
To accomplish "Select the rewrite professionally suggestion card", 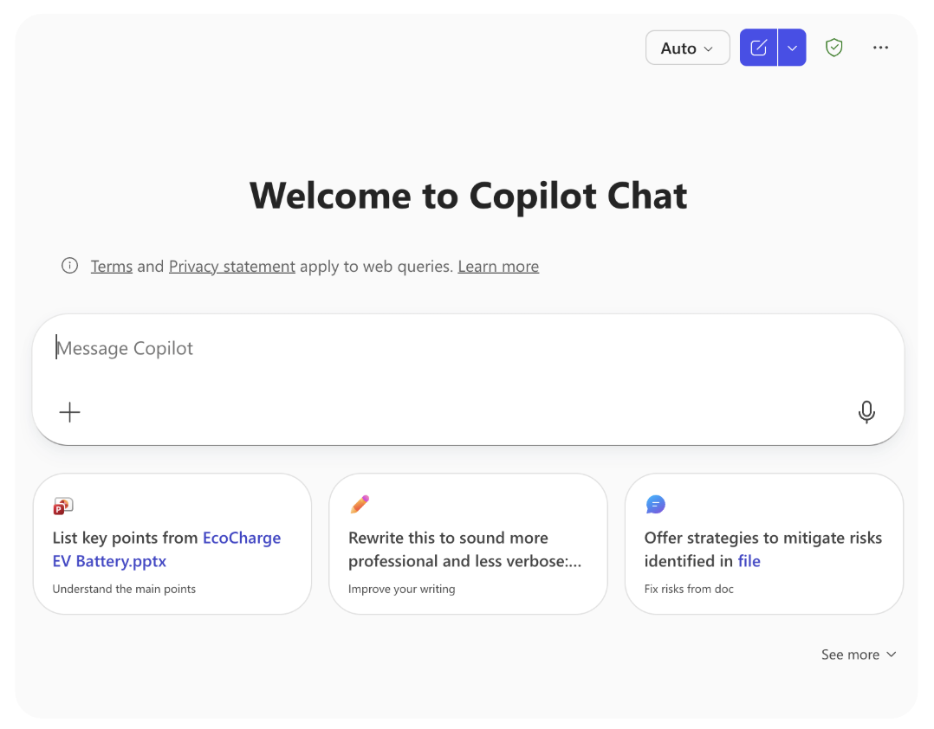I will [468, 544].
